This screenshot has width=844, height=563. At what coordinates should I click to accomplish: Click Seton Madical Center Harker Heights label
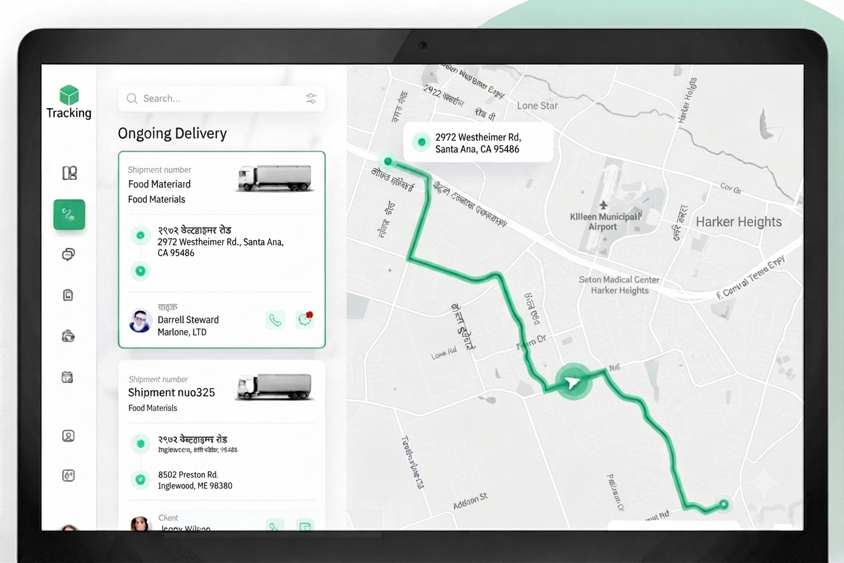[619, 285]
